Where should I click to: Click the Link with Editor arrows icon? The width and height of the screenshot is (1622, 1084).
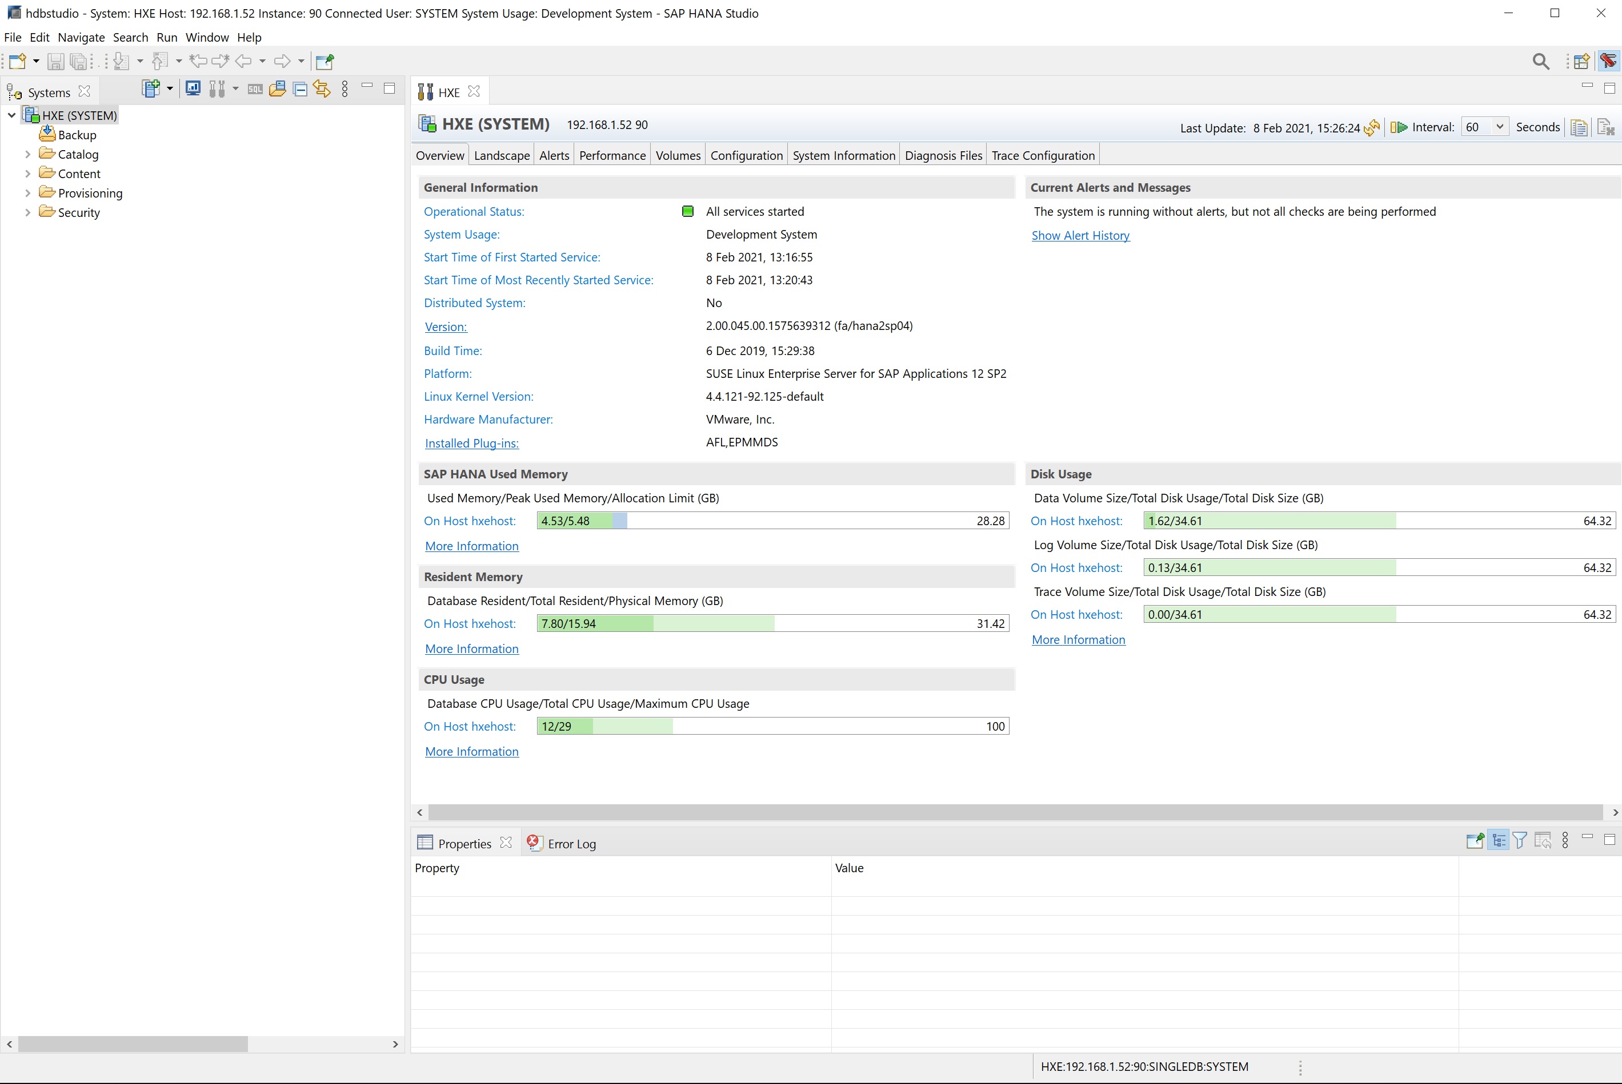(x=322, y=88)
